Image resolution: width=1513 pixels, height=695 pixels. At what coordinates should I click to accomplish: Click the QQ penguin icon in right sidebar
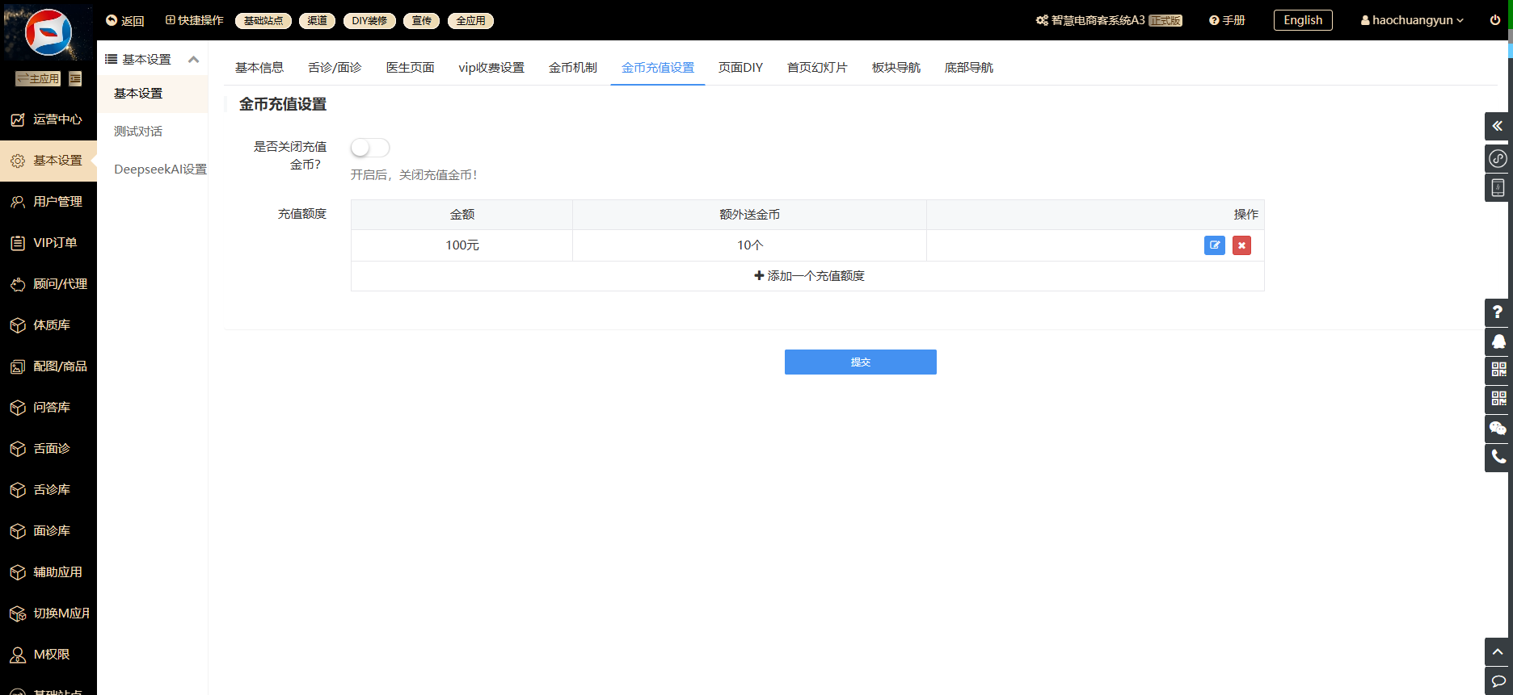[1498, 341]
